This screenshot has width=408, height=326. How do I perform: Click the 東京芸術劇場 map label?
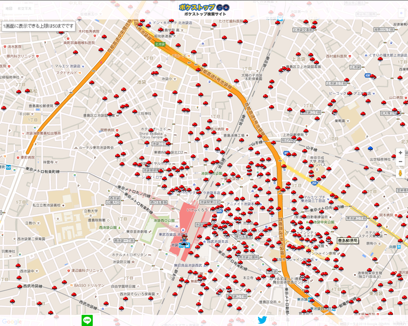(x=137, y=231)
